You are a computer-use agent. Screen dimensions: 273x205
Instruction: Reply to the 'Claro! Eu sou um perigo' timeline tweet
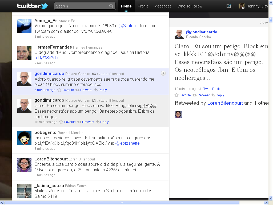104,122
